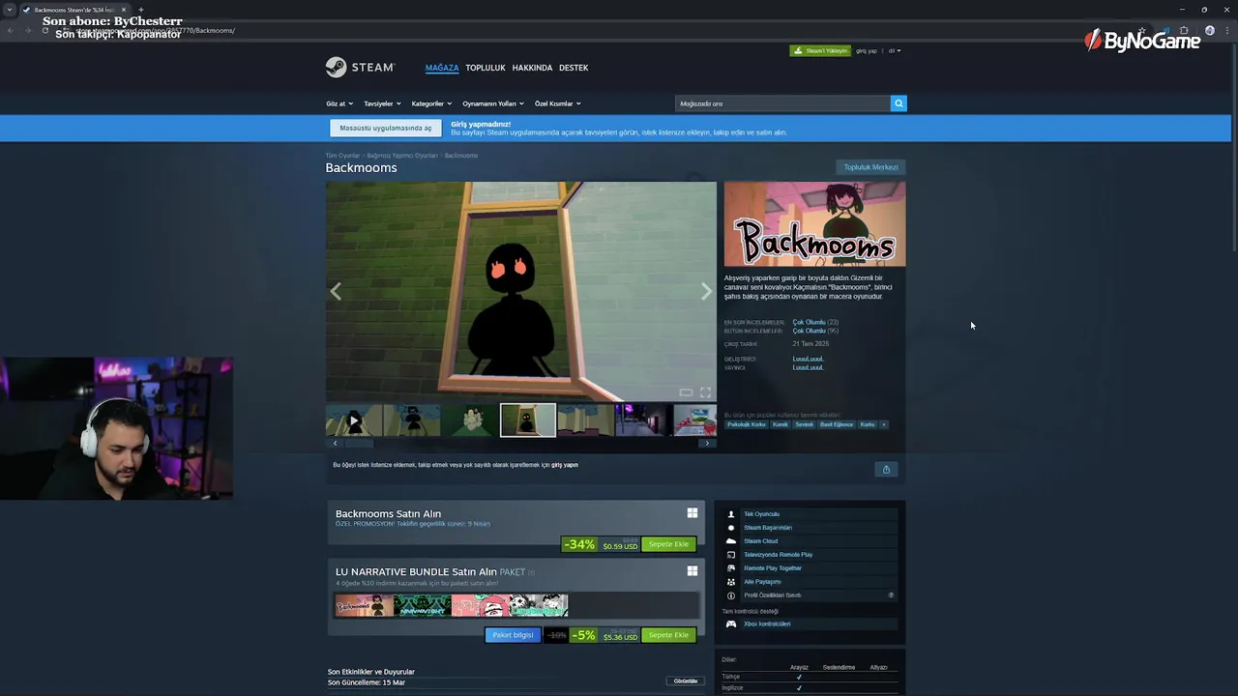Image resolution: width=1238 pixels, height=696 pixels.
Task: Open the Psikolojik Korku tag
Action: (746, 424)
